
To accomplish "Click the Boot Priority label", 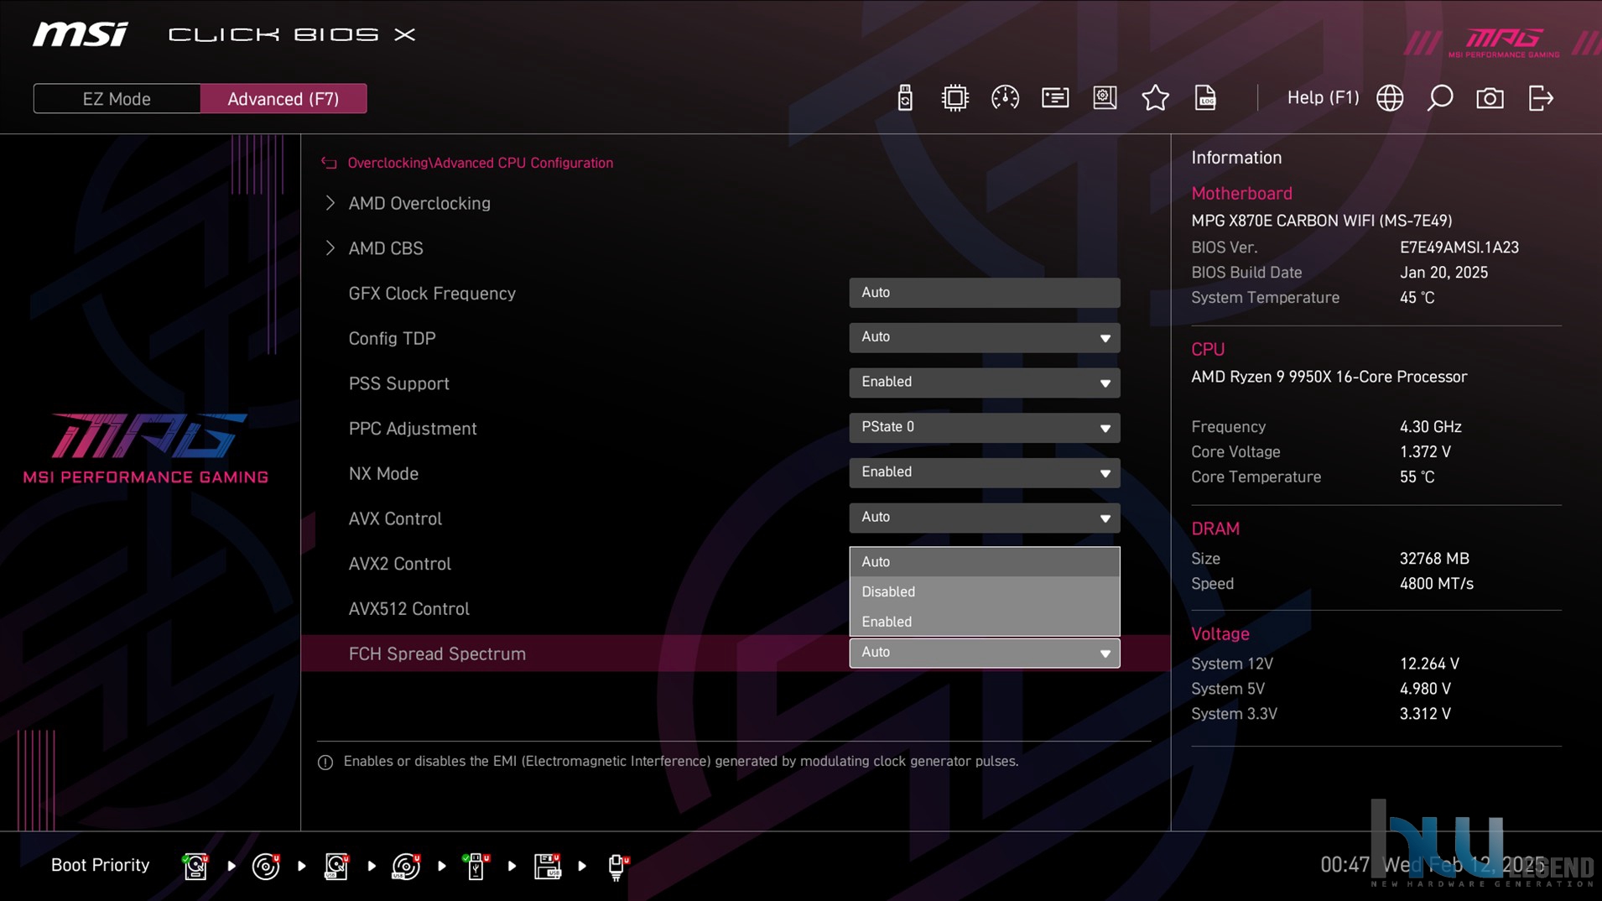I will tap(100, 865).
